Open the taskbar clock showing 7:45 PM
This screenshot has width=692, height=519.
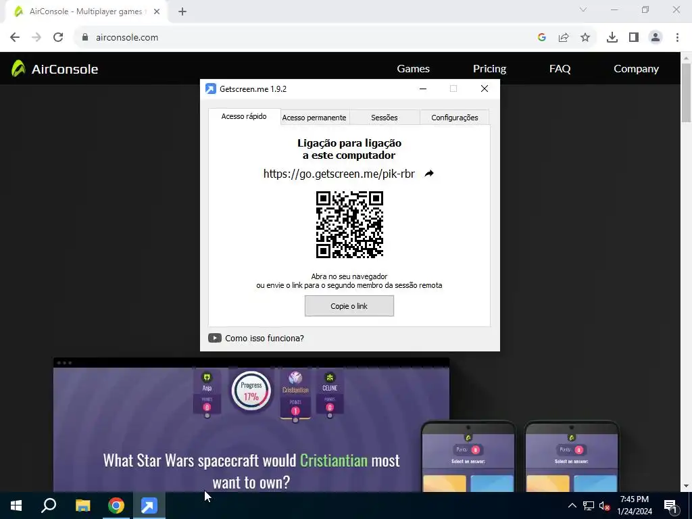click(x=635, y=505)
